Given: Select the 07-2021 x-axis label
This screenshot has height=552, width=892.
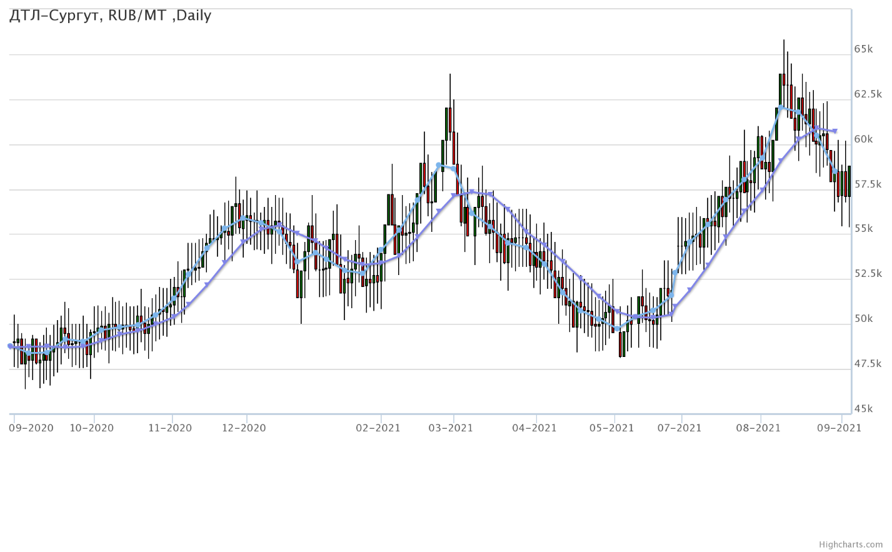Looking at the screenshot, I should pos(679,428).
